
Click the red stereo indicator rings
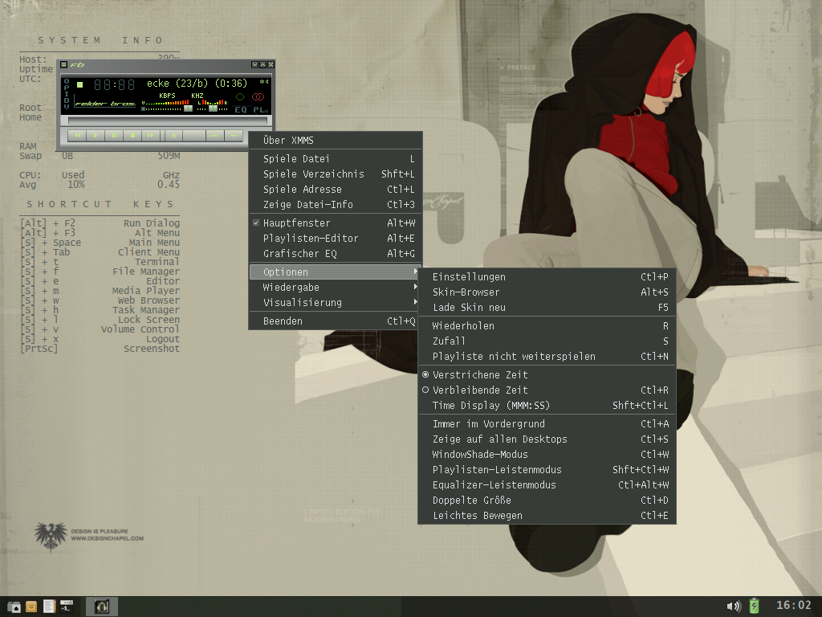tap(258, 96)
